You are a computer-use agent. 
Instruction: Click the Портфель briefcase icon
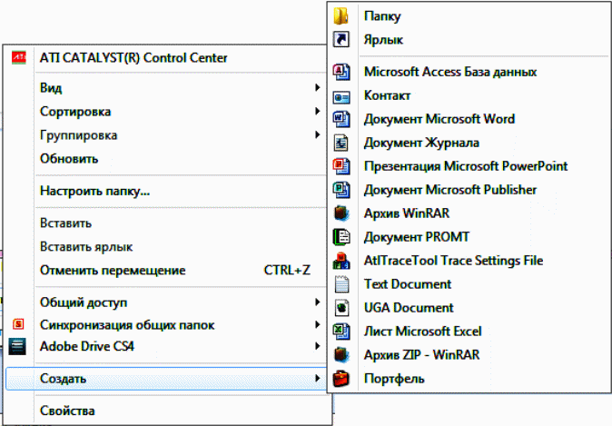(x=341, y=379)
